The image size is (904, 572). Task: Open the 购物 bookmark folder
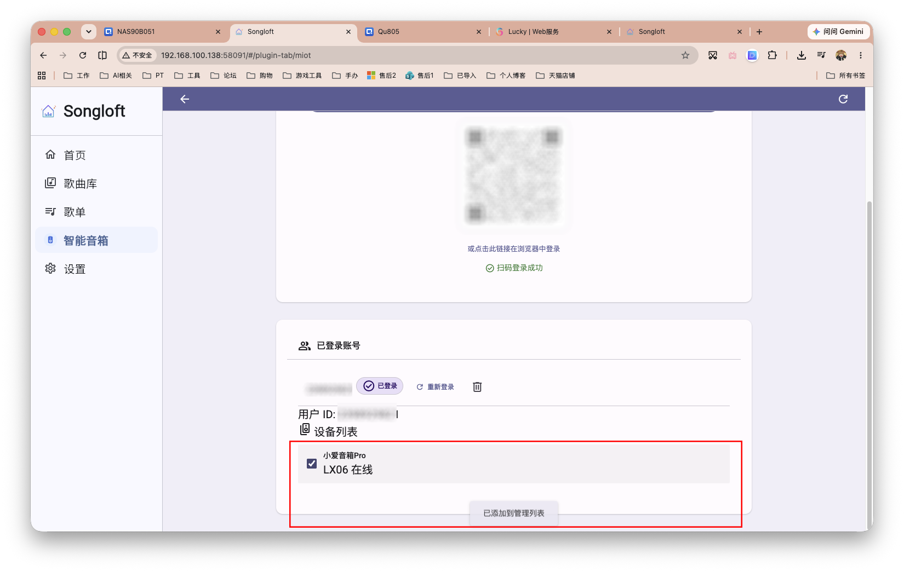coord(260,76)
